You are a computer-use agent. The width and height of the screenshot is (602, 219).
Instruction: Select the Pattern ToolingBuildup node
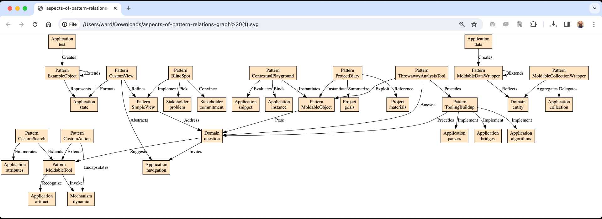click(460, 104)
